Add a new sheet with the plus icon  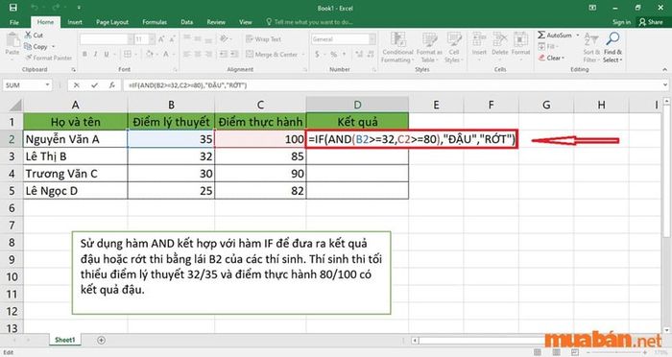click(x=101, y=340)
